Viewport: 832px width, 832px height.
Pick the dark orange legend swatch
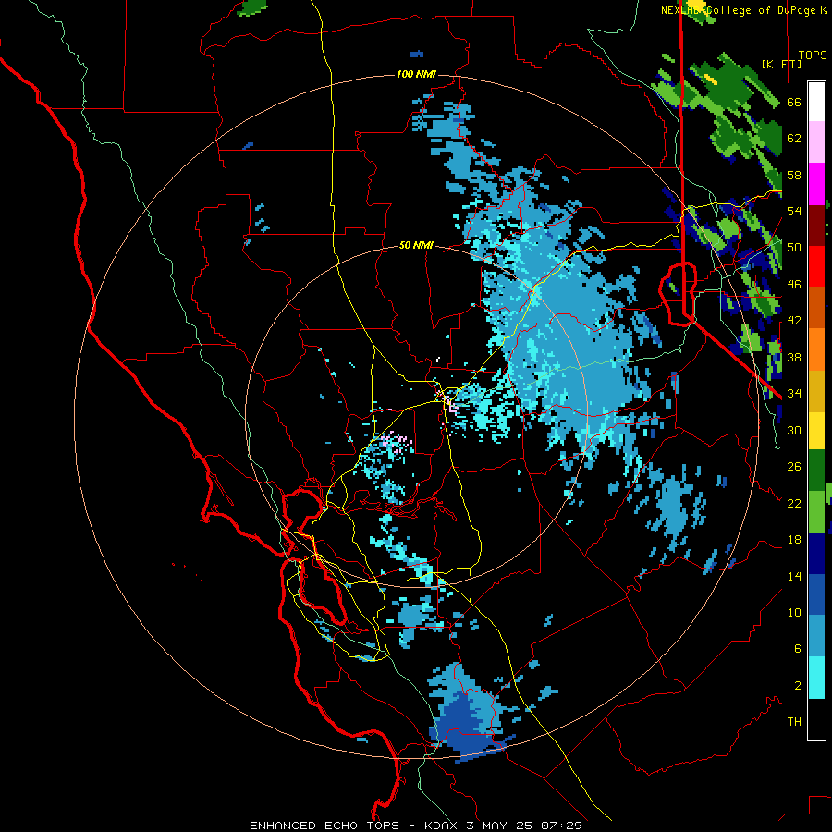[816, 308]
